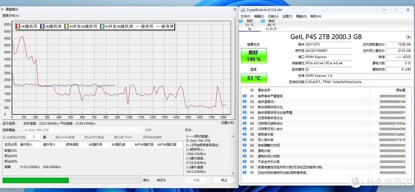Viewport: 415px width, 192px height.
Task: Click the status icon for attribute 09 写入指令数
Action: (x=244, y=140)
